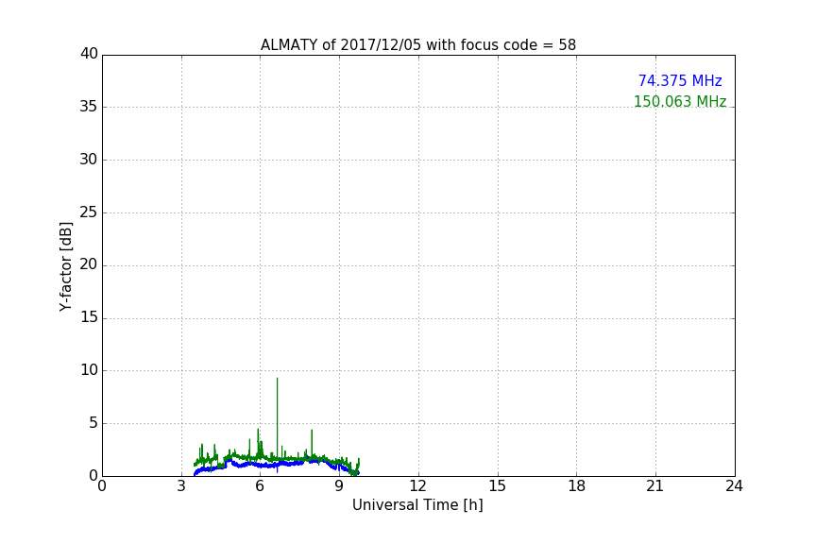Select the blue '74.375 MHz' legend label
The image size is (816, 544).
[680, 80]
